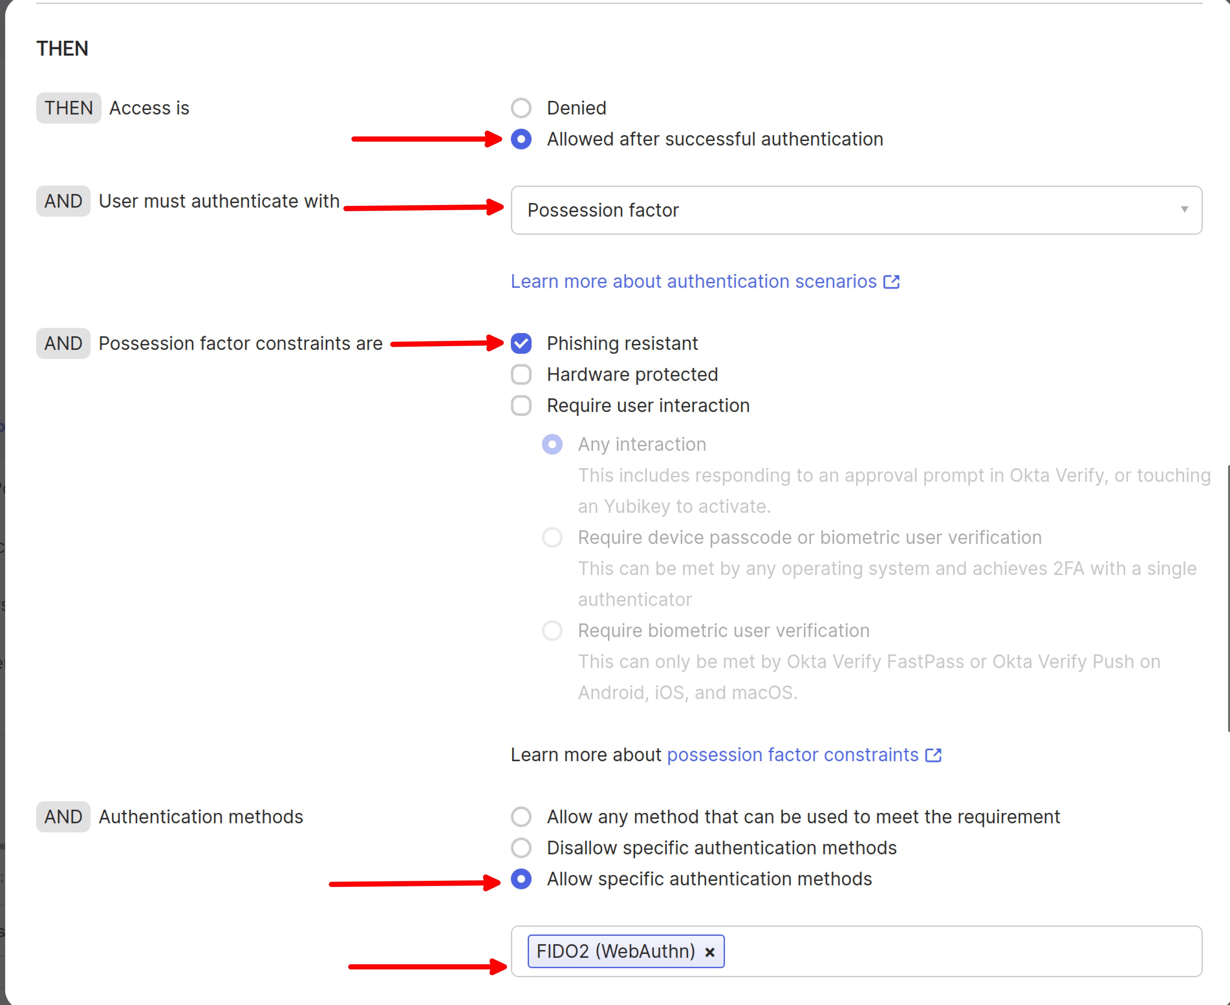Open the possession factor constraints link
The height and width of the screenshot is (1005, 1230).
pos(793,755)
